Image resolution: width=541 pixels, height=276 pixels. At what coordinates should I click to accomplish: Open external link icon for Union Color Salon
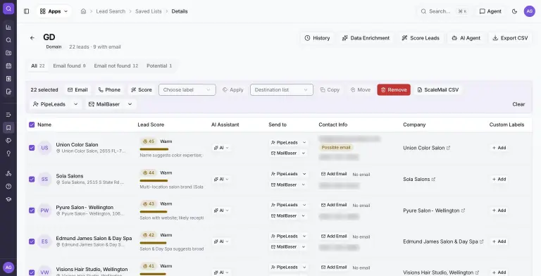pyautogui.click(x=448, y=148)
